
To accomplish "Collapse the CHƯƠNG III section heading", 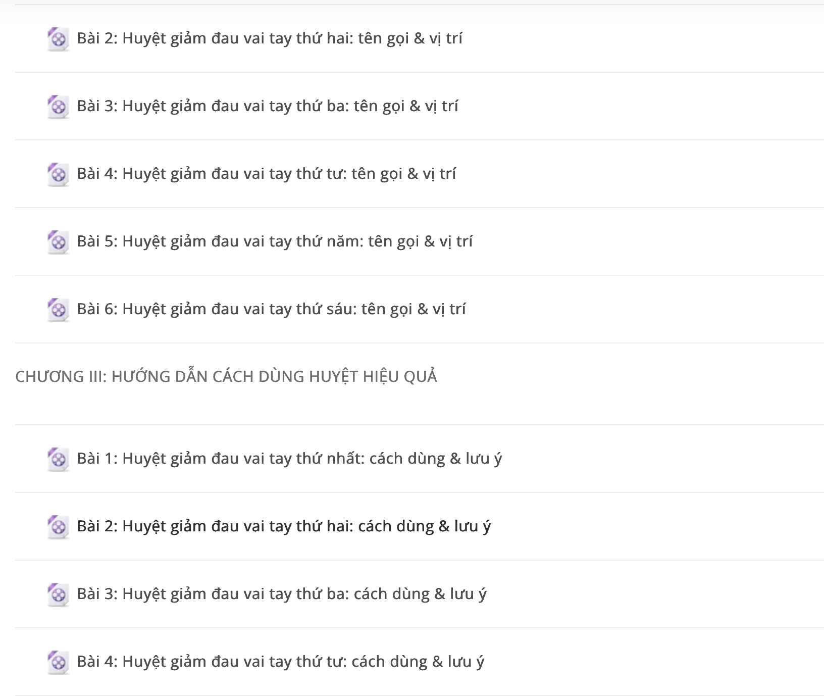I will [226, 377].
